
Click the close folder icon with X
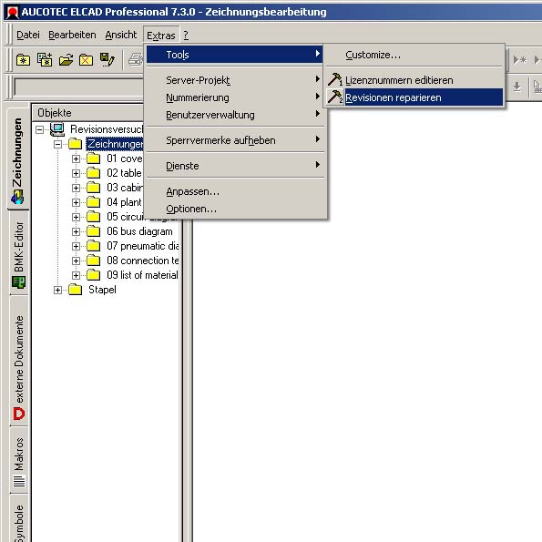click(86, 60)
